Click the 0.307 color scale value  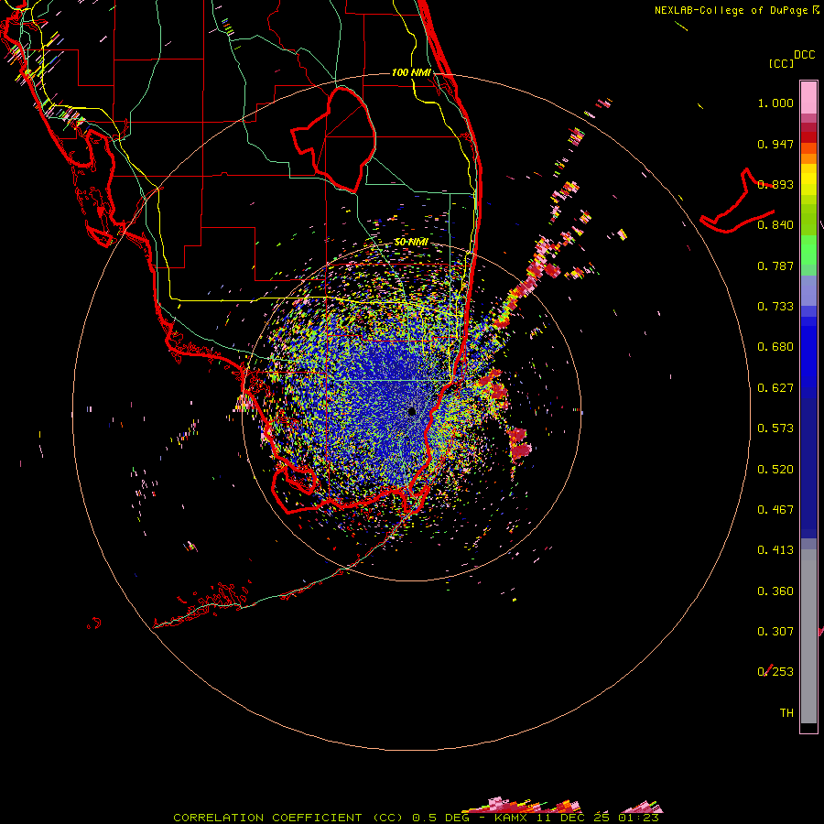pos(775,632)
